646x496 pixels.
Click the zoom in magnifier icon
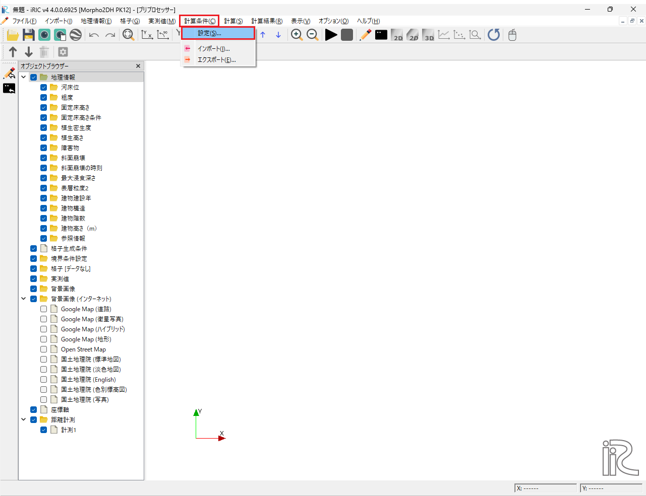297,35
